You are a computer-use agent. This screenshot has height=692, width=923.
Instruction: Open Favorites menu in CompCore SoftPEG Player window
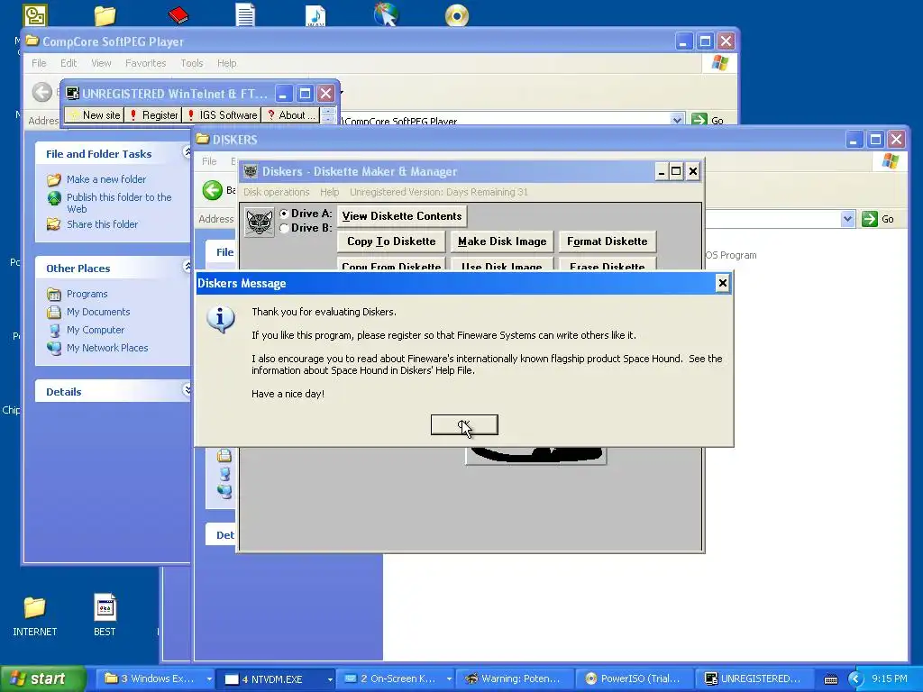[145, 63]
